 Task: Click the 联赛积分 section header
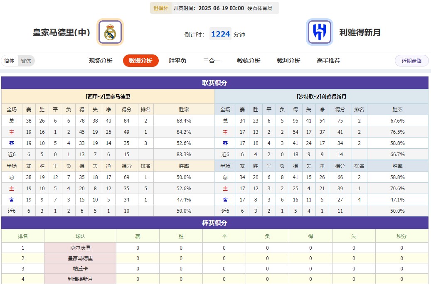(215, 83)
